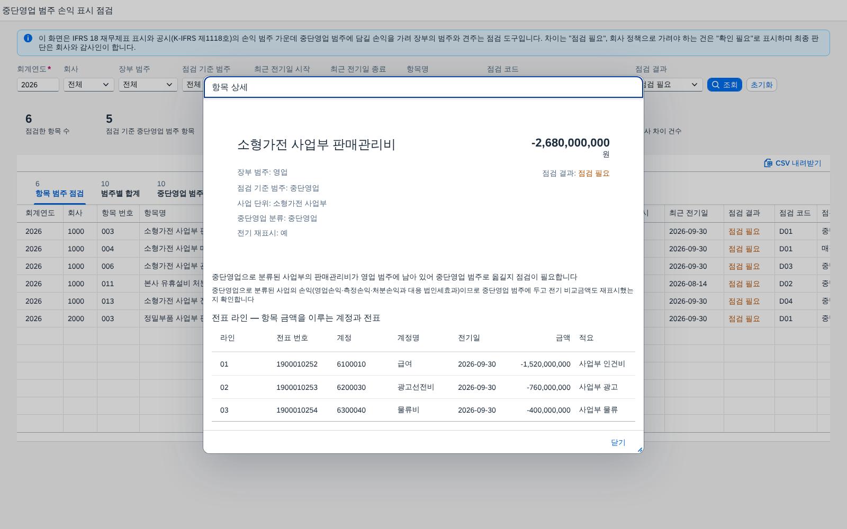Click the 점검 코드 column header in background table
Screen dimensions: 847x529
click(x=795, y=213)
